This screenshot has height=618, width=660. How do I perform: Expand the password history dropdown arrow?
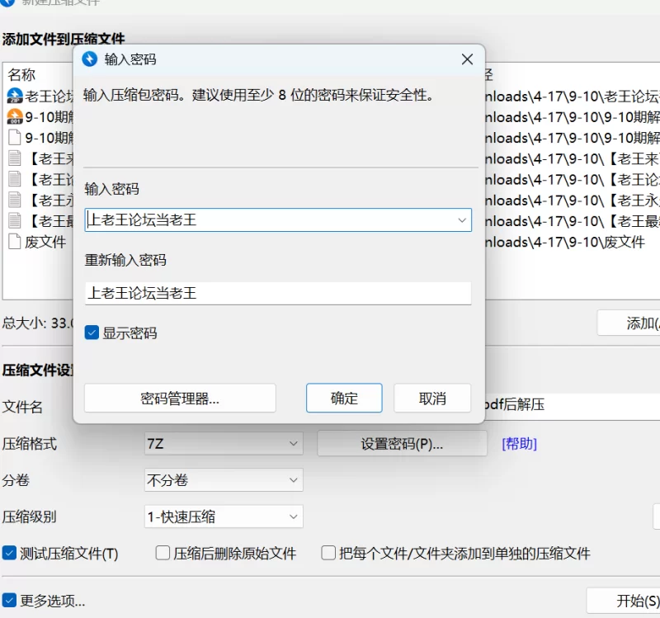coord(462,220)
